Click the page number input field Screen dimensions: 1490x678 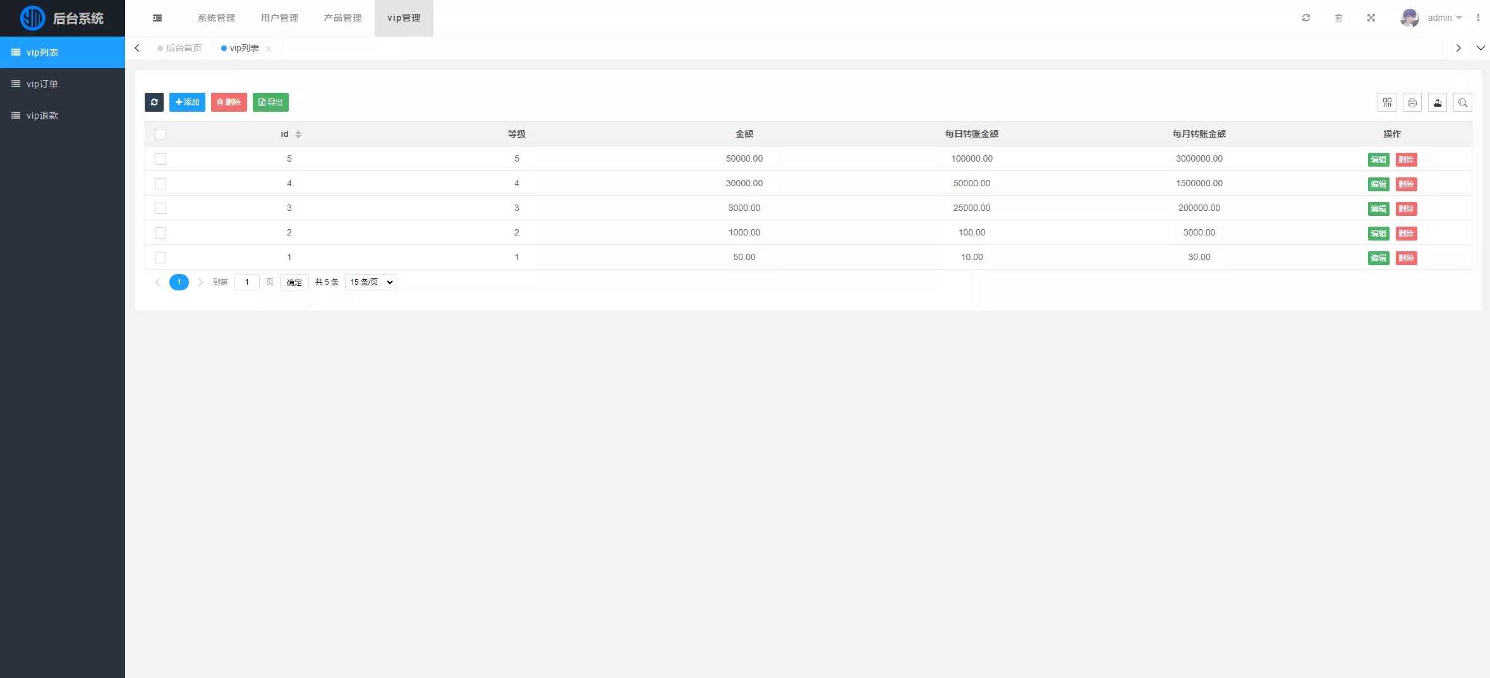247,282
